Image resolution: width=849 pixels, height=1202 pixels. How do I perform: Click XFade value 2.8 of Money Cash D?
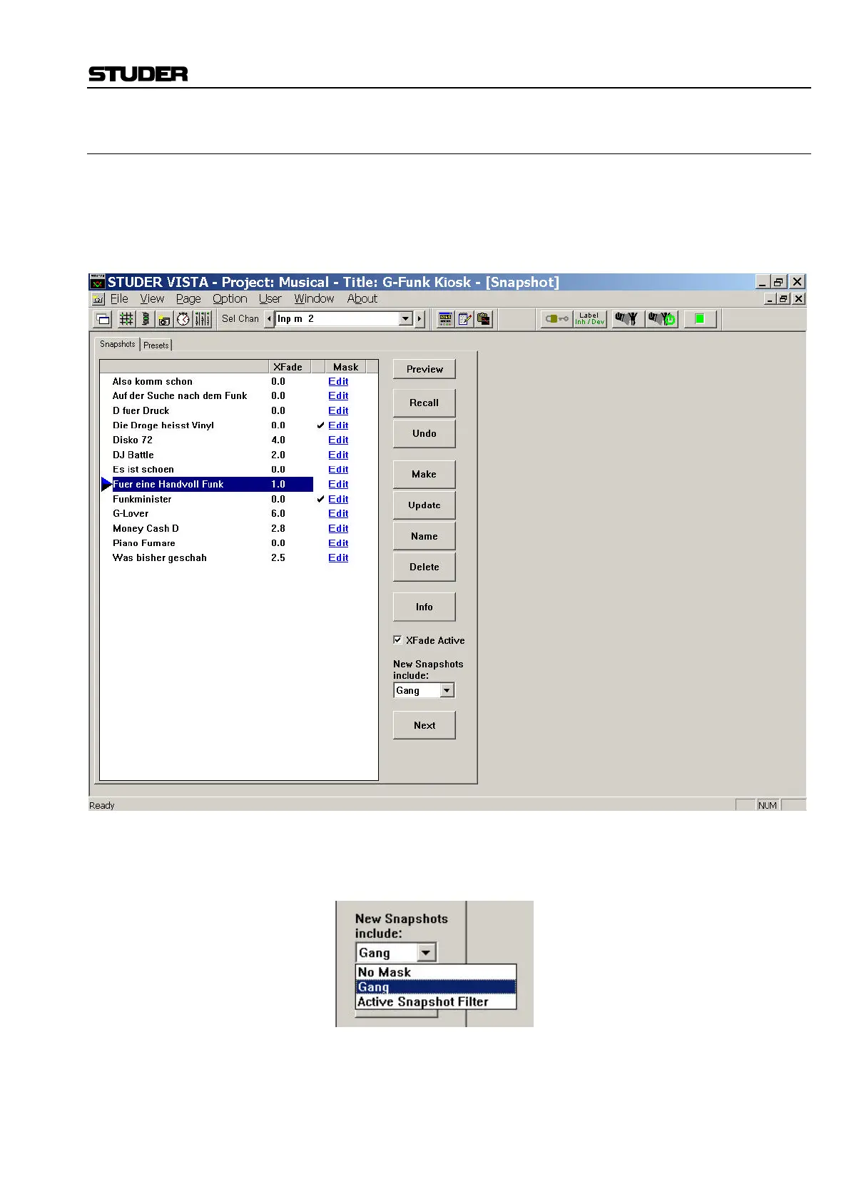pyautogui.click(x=278, y=529)
